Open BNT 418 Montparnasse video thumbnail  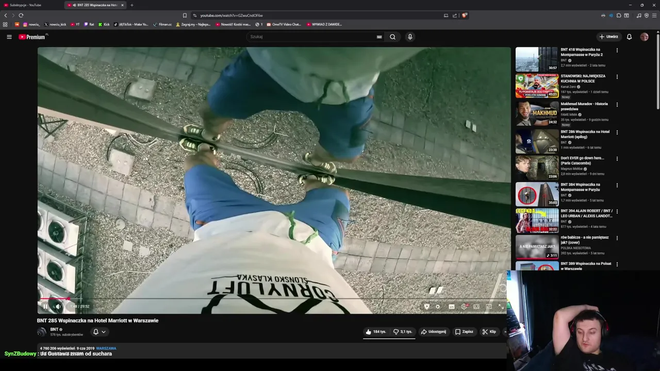click(x=537, y=59)
